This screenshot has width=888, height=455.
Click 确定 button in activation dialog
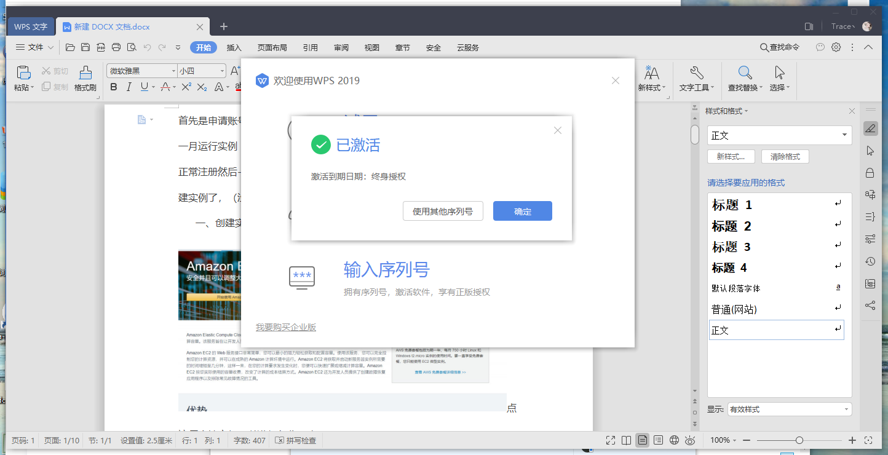point(523,211)
